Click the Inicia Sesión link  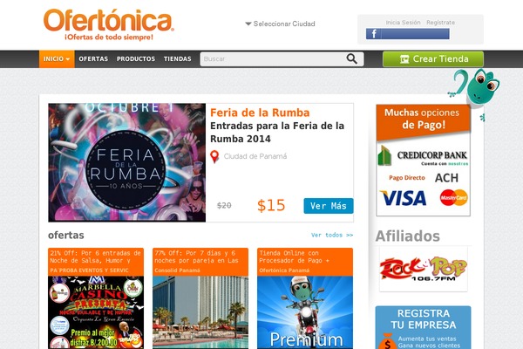coord(403,23)
